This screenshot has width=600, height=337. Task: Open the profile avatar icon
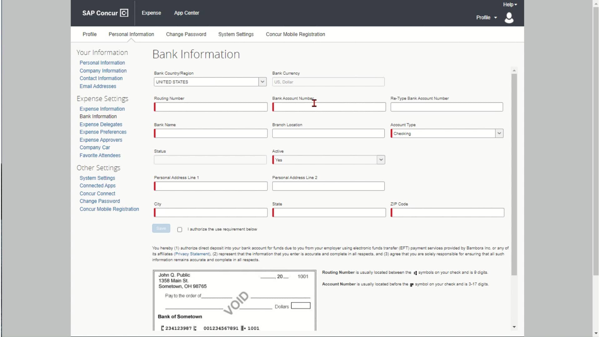coord(509,18)
